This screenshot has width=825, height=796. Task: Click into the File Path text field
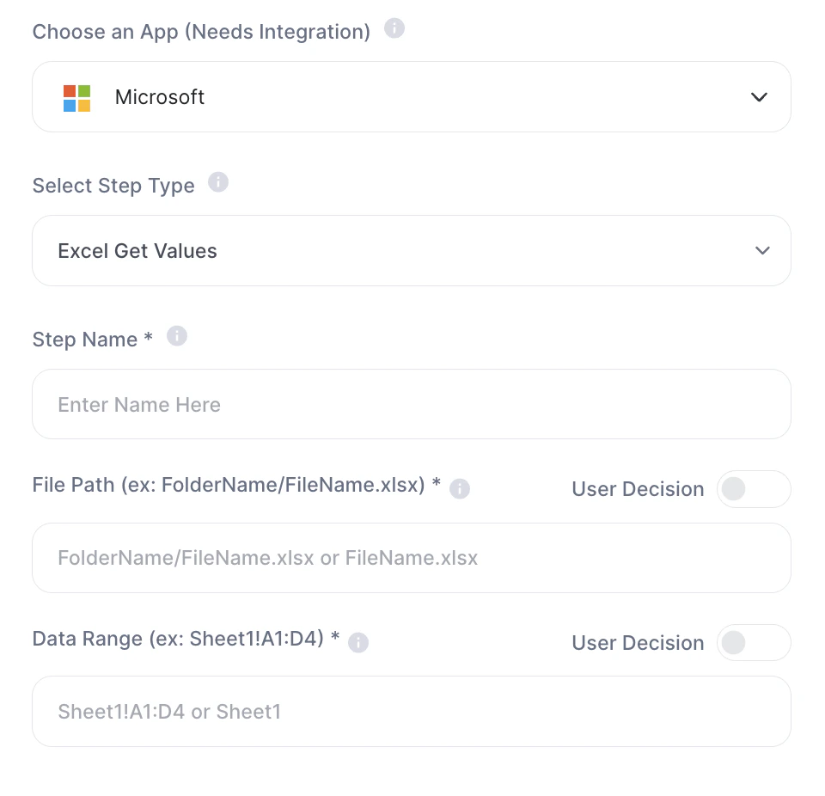point(411,558)
